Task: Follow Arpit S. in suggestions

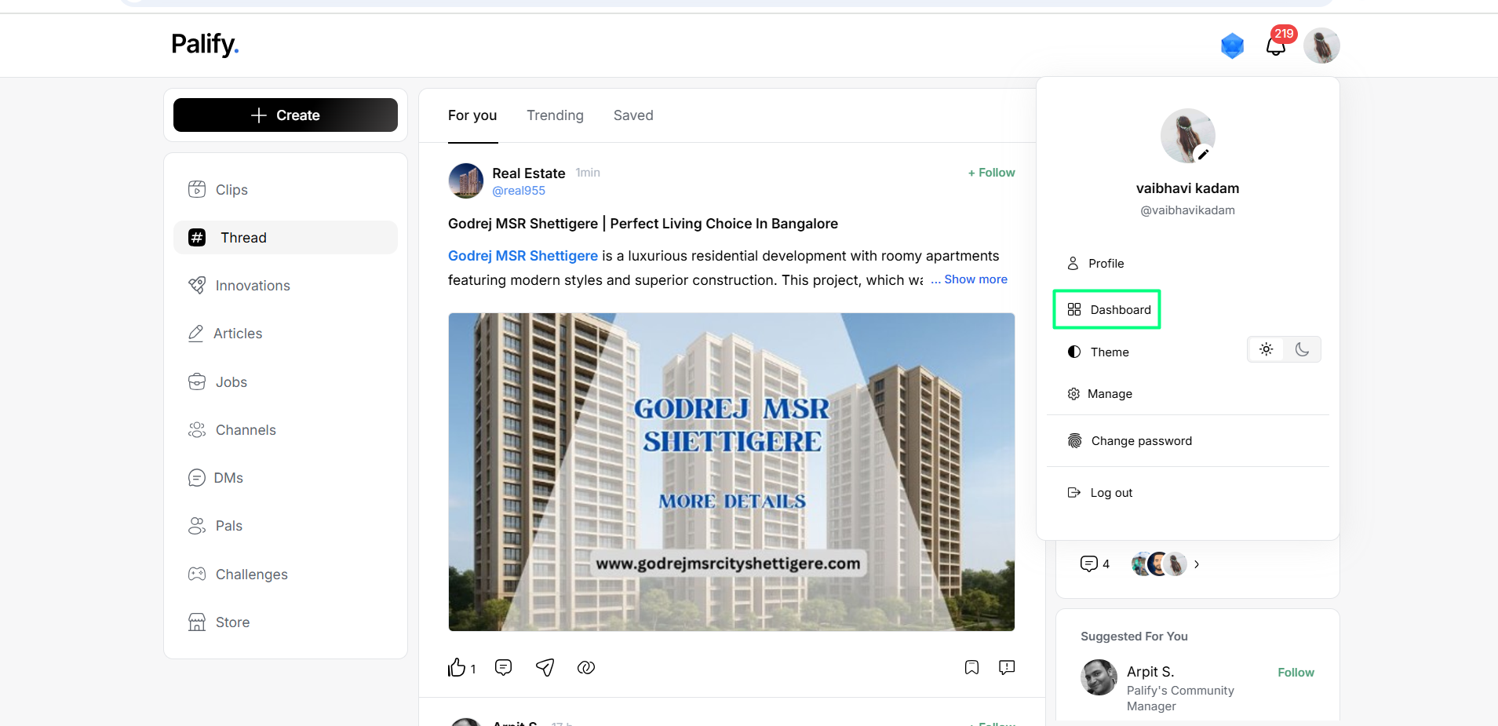Action: [1296, 673]
